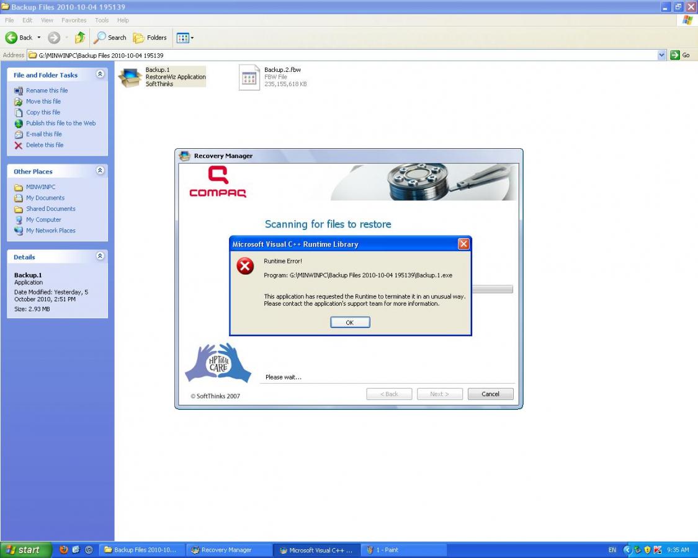Collapse the File and Folder Tasks panel
Screen dimensions: 698x558
(100, 74)
